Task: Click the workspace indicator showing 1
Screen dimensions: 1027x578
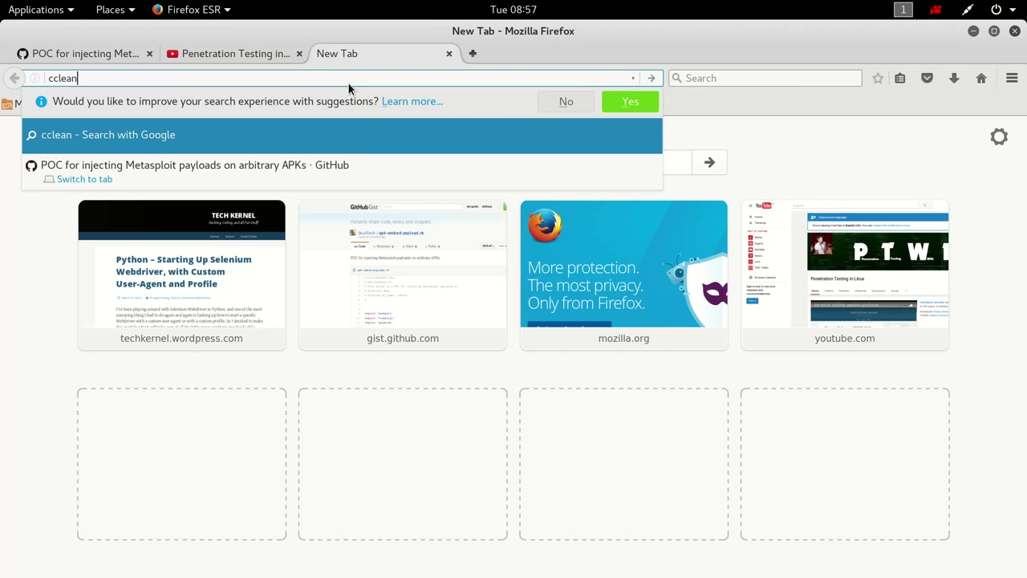Action: [903, 10]
